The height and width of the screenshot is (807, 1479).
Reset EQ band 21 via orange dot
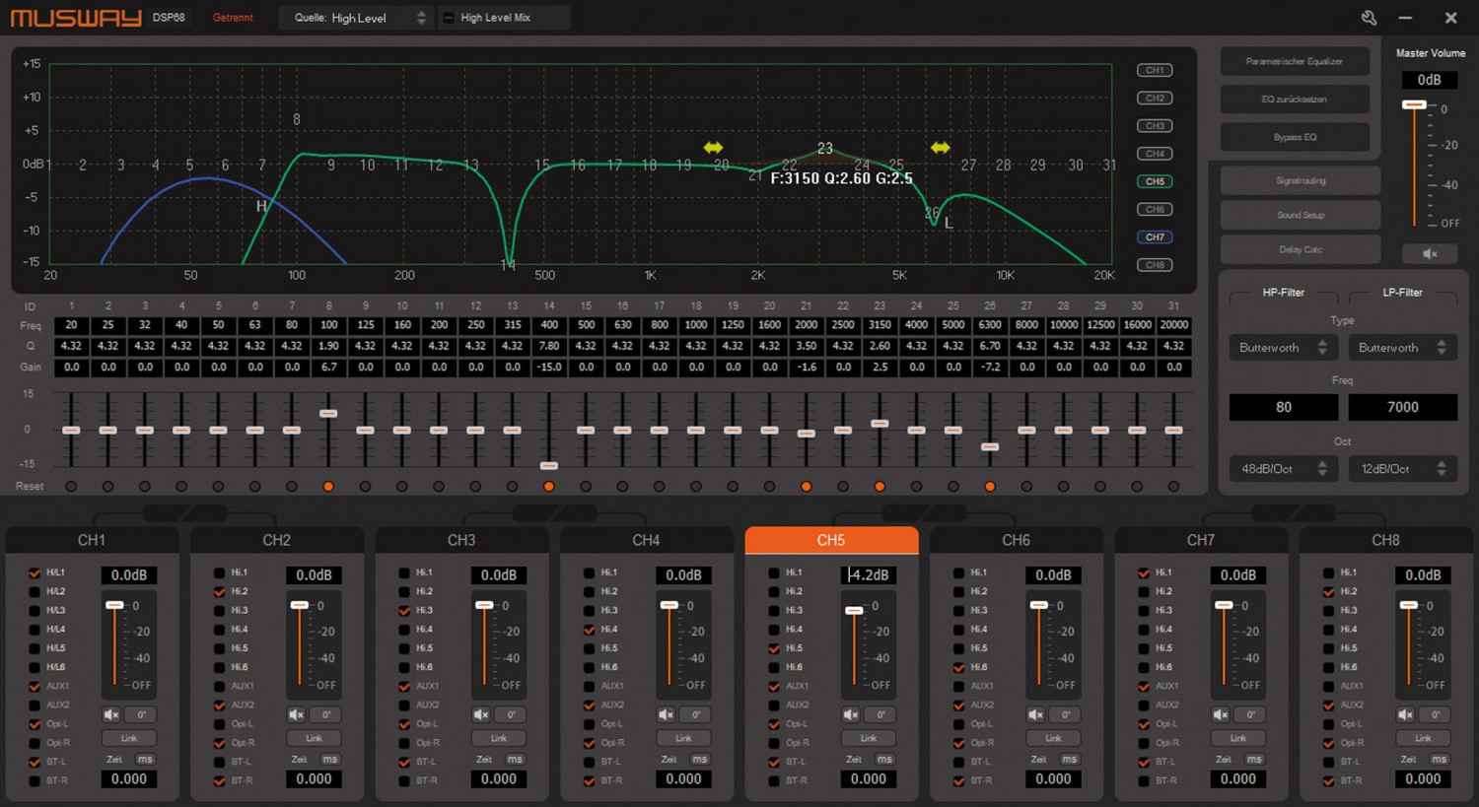tap(807, 487)
